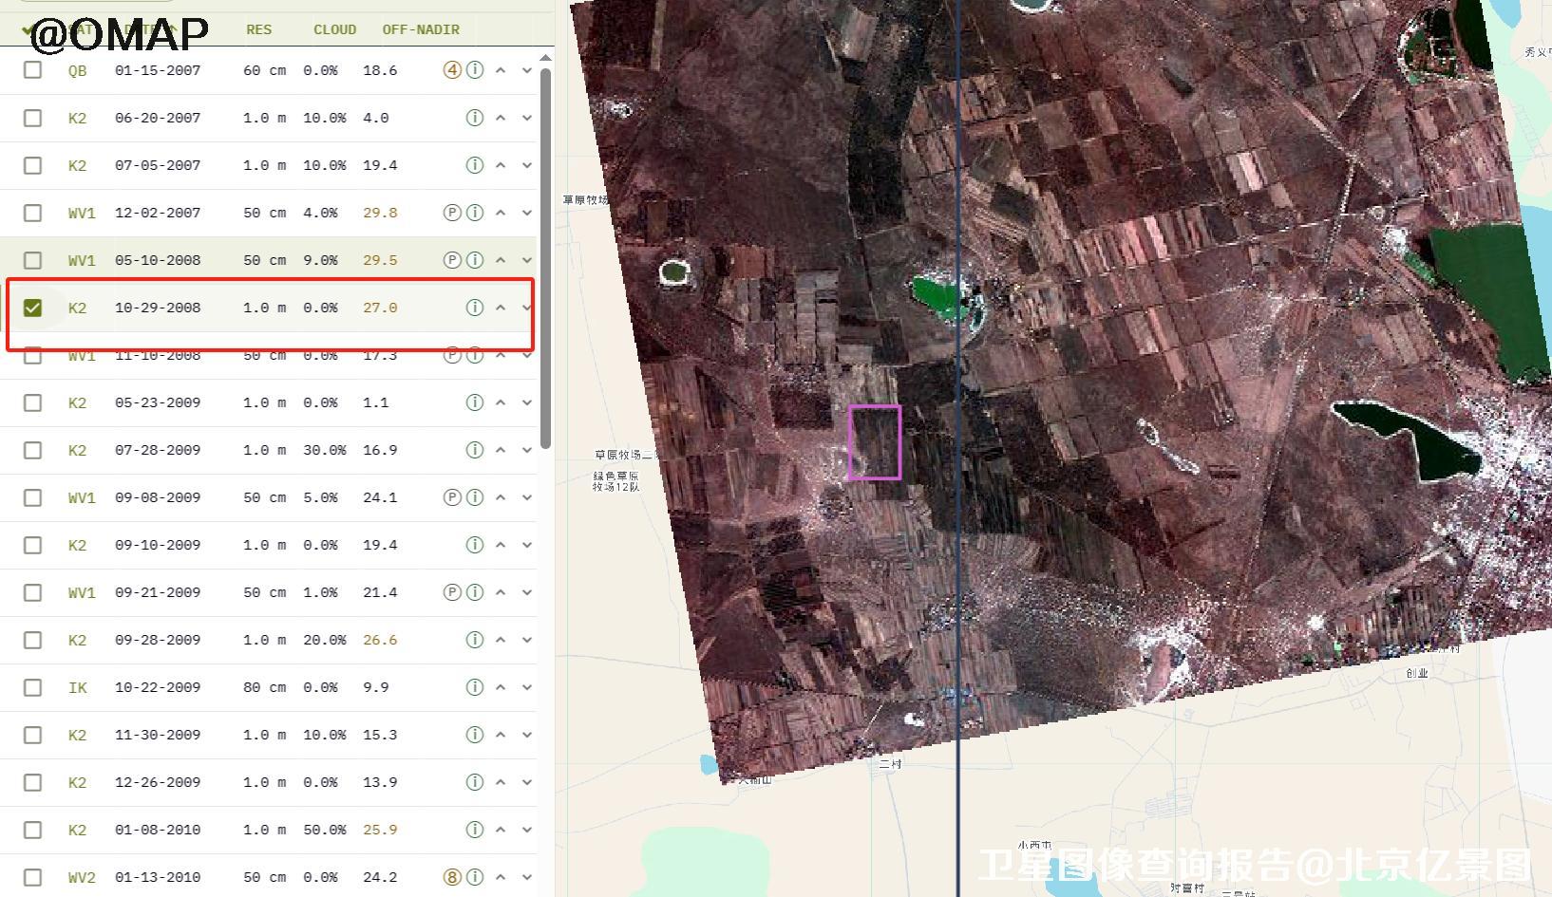1552x897 pixels.
Task: Click the P badge on WV1 09-08-2009
Action: (453, 497)
